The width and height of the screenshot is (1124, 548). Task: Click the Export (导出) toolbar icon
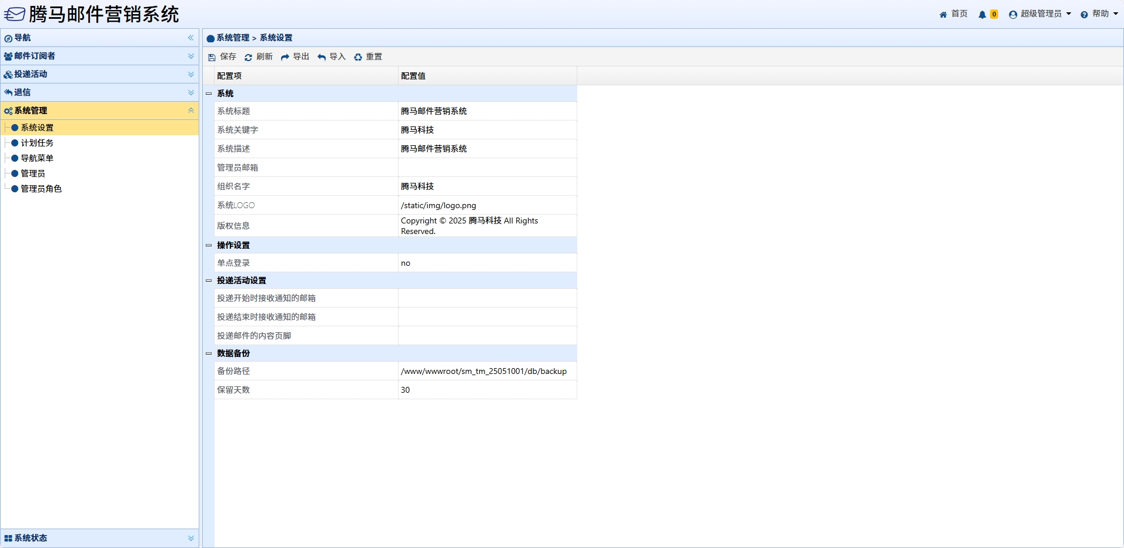(x=285, y=57)
